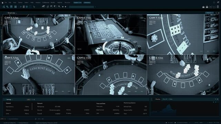Click the forward arrow icon
The height and width of the screenshot is (124, 221).
click(66, 7)
